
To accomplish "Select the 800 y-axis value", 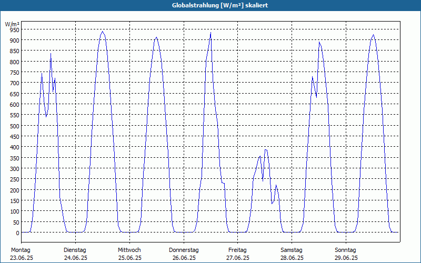I will click(15, 62).
